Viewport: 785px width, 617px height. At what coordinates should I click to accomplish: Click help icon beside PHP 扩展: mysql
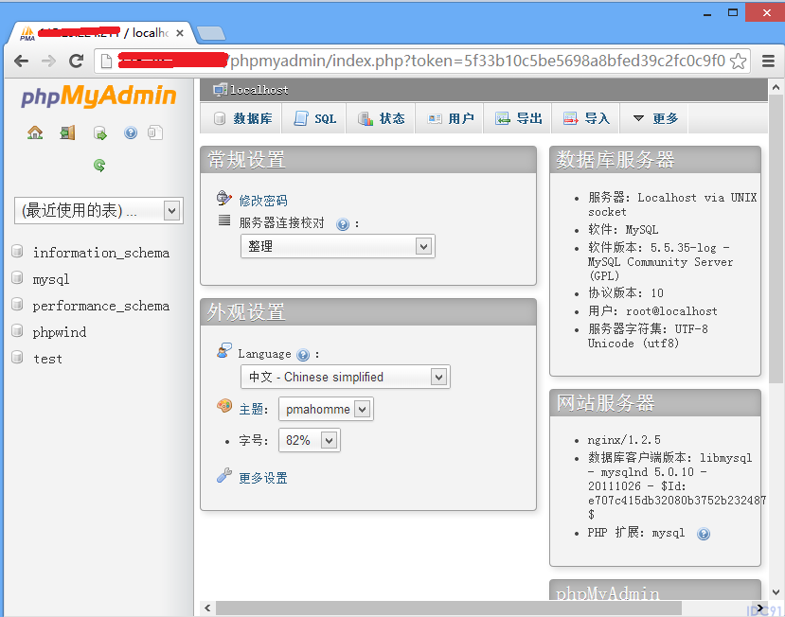(x=704, y=534)
